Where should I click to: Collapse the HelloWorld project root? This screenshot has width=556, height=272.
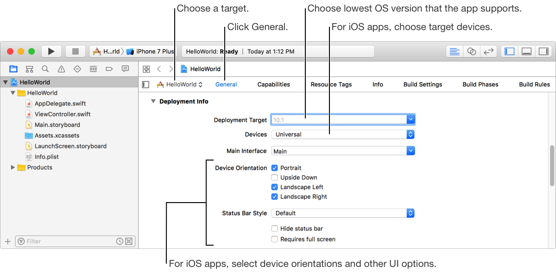pyautogui.click(x=6, y=82)
